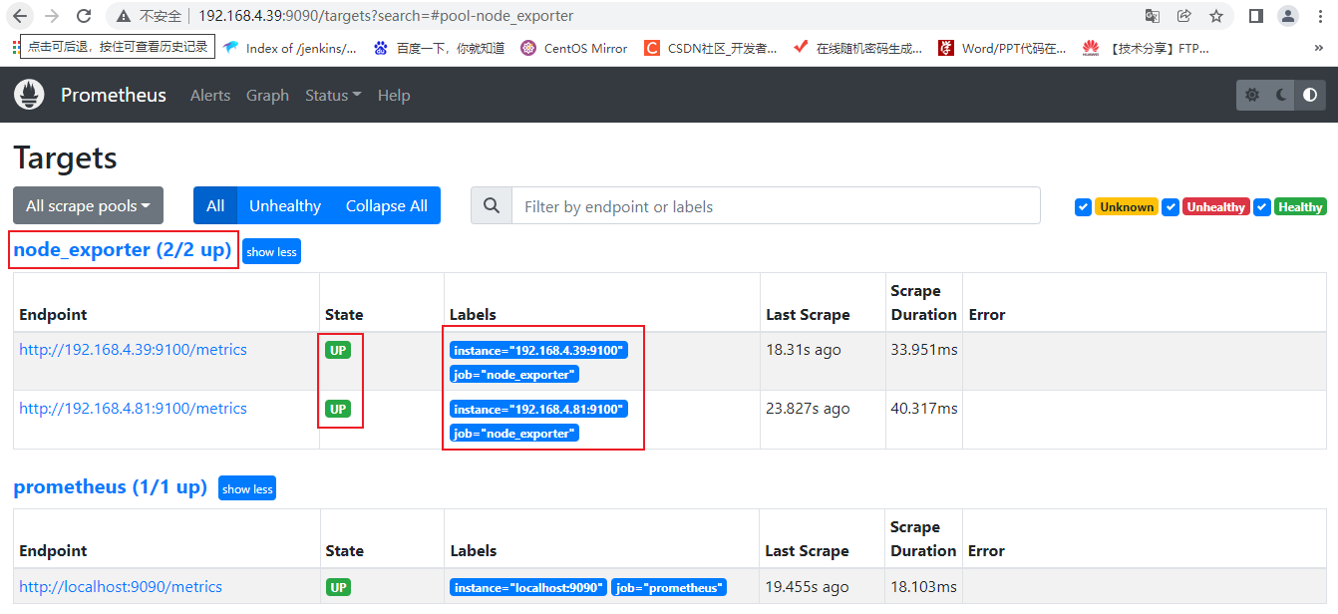
Task: Click UP state badge for 192.168.4.81
Action: pyautogui.click(x=338, y=410)
